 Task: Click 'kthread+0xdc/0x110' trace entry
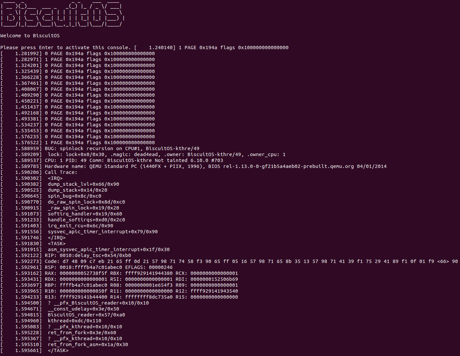coord(75,321)
